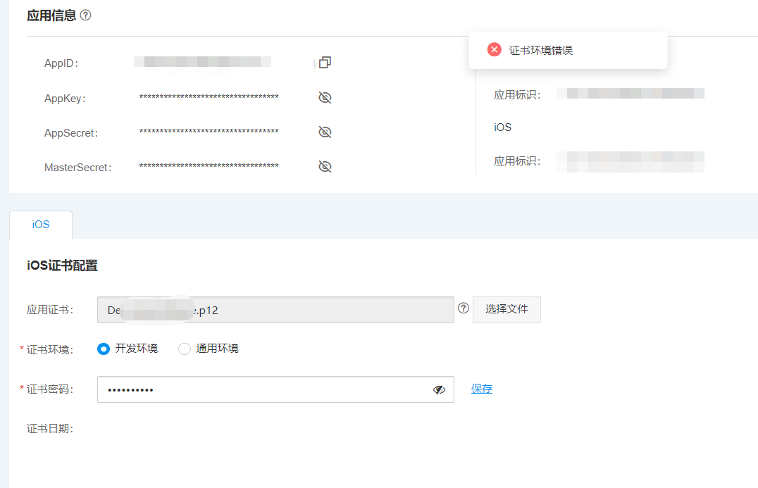
Task: Toggle certificate password visibility eye icon
Action: click(x=440, y=389)
